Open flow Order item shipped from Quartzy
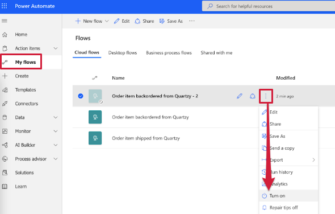The width and height of the screenshot is (335, 214). 146,138
